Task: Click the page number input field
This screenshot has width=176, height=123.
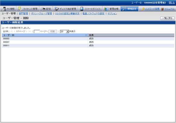Action: tap(37, 32)
